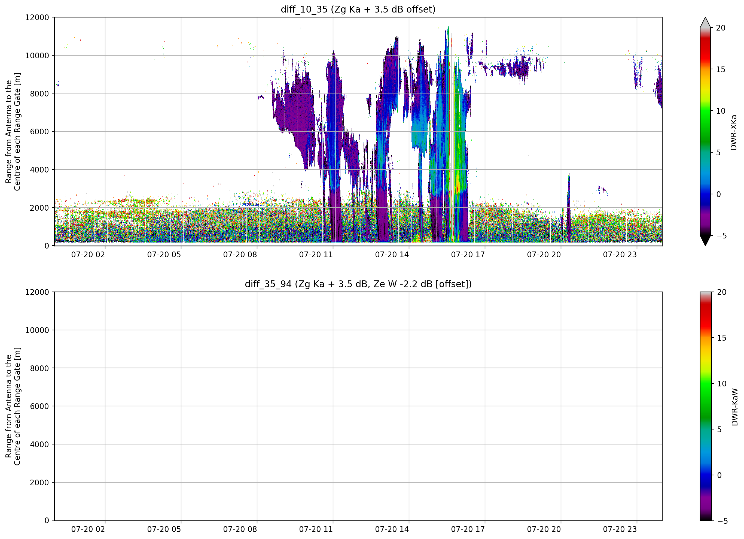Click the 4000 y-tick of the bottom plot

point(39,444)
